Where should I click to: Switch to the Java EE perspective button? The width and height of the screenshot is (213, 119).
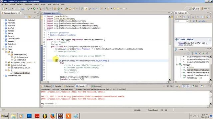click(205, 9)
